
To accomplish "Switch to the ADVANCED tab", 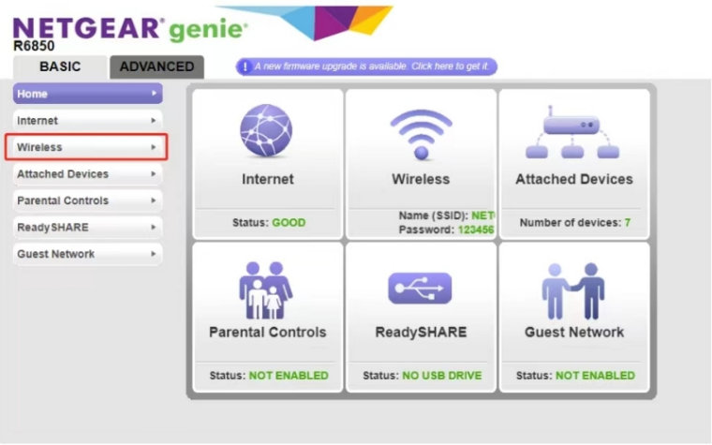I will 156,67.
